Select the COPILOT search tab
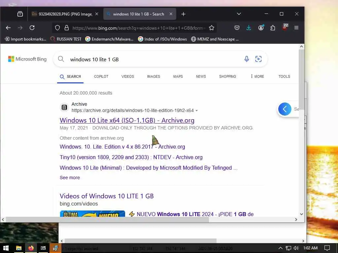Viewport: 338px width, 253px height. 101,76
